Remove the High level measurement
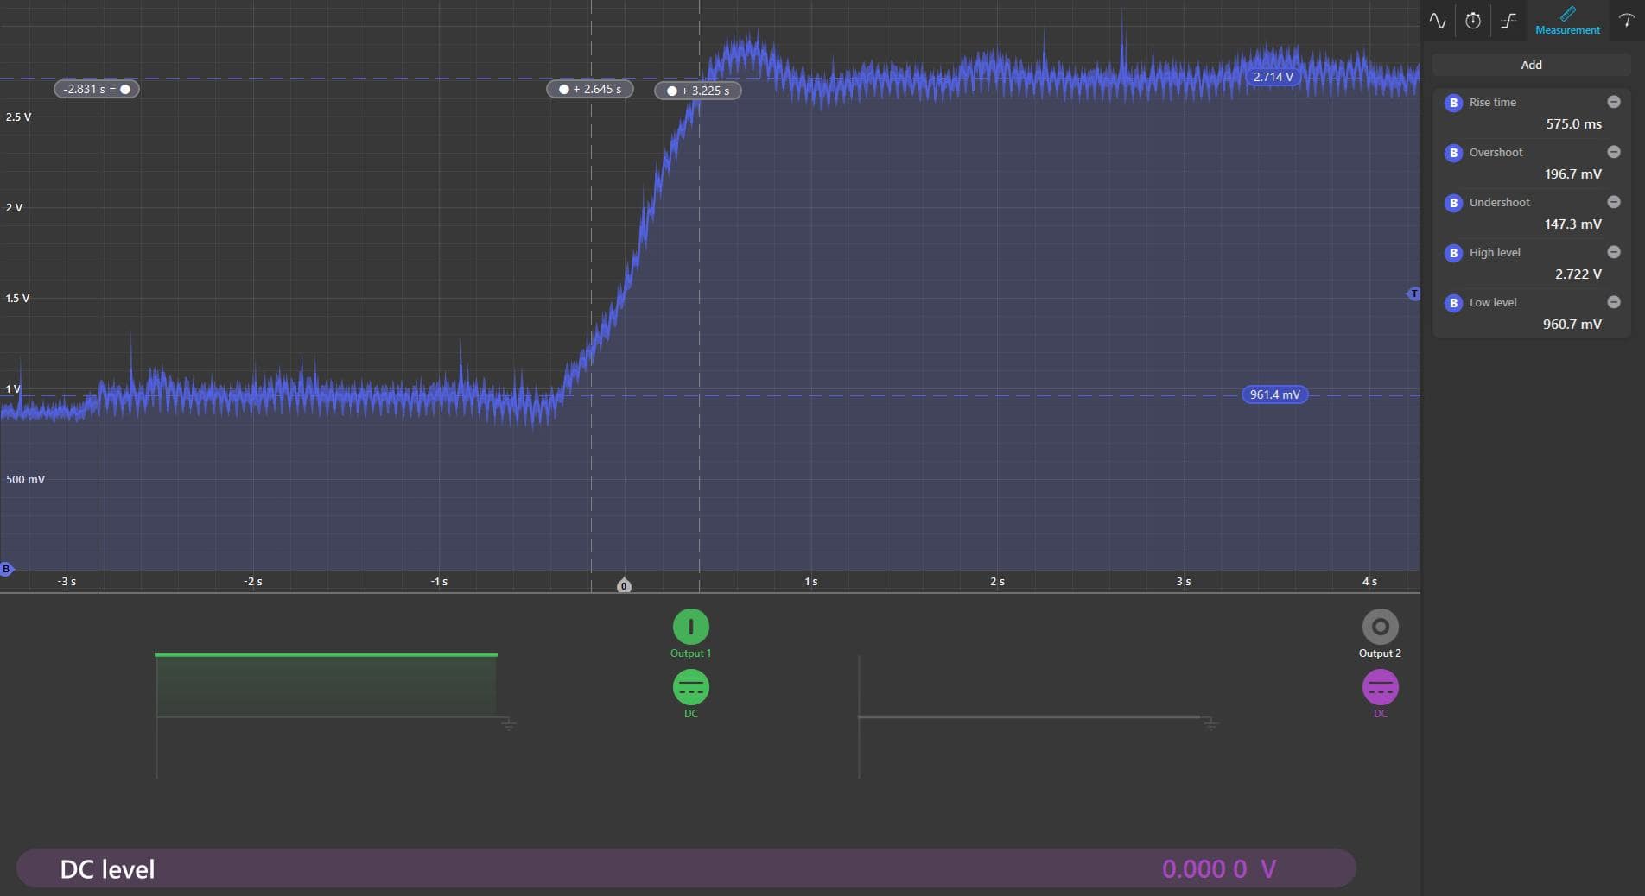The height and width of the screenshot is (896, 1645). pos(1613,252)
